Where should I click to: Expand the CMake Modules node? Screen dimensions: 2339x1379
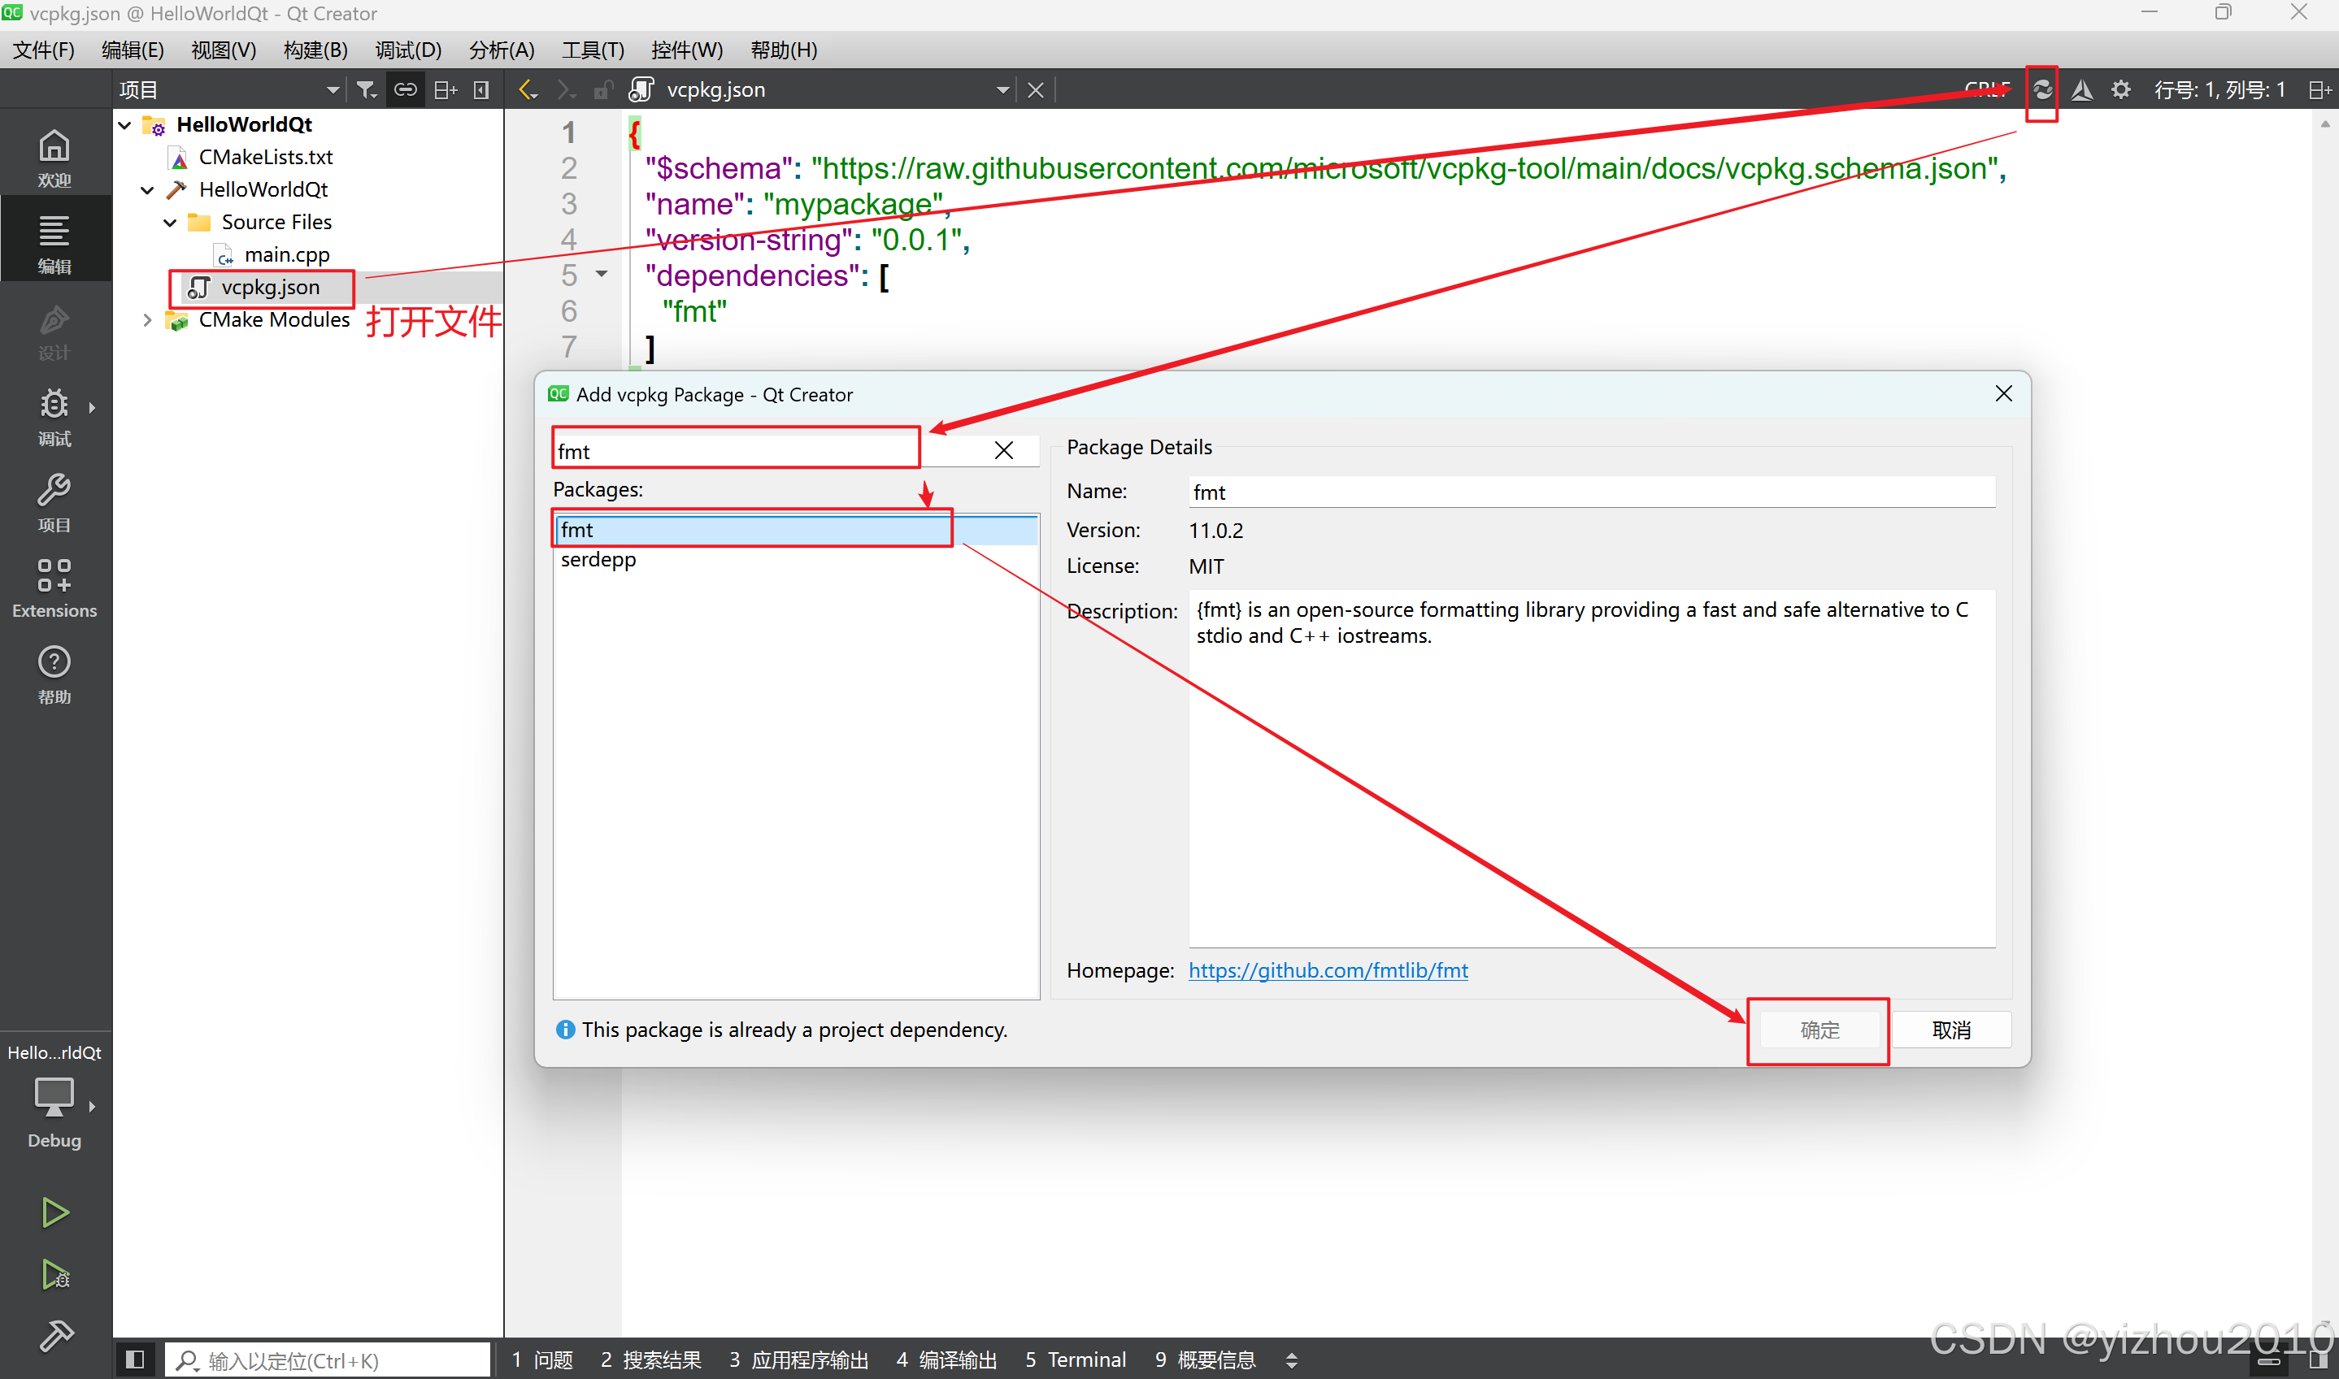coord(147,319)
